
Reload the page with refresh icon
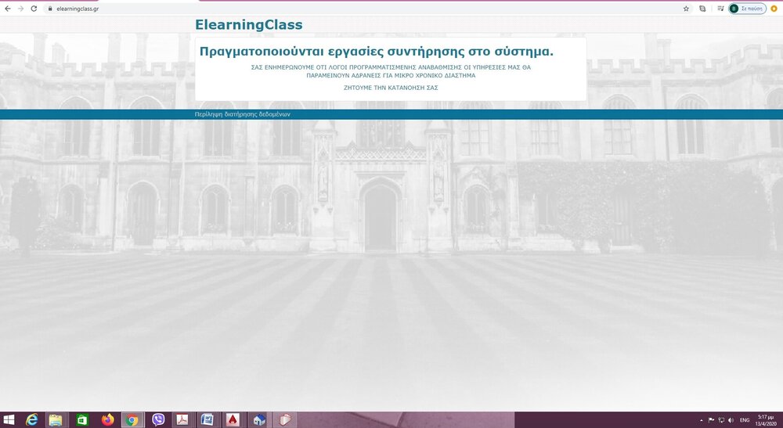point(34,9)
